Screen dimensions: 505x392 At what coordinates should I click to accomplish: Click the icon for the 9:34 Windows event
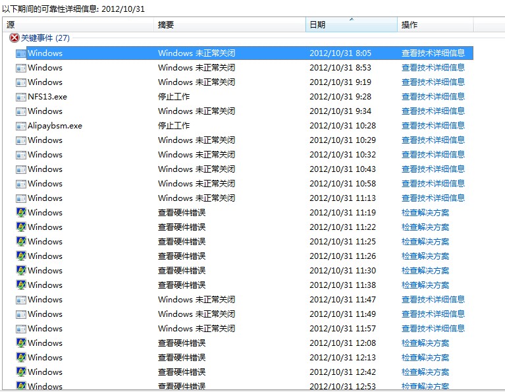pos(21,111)
